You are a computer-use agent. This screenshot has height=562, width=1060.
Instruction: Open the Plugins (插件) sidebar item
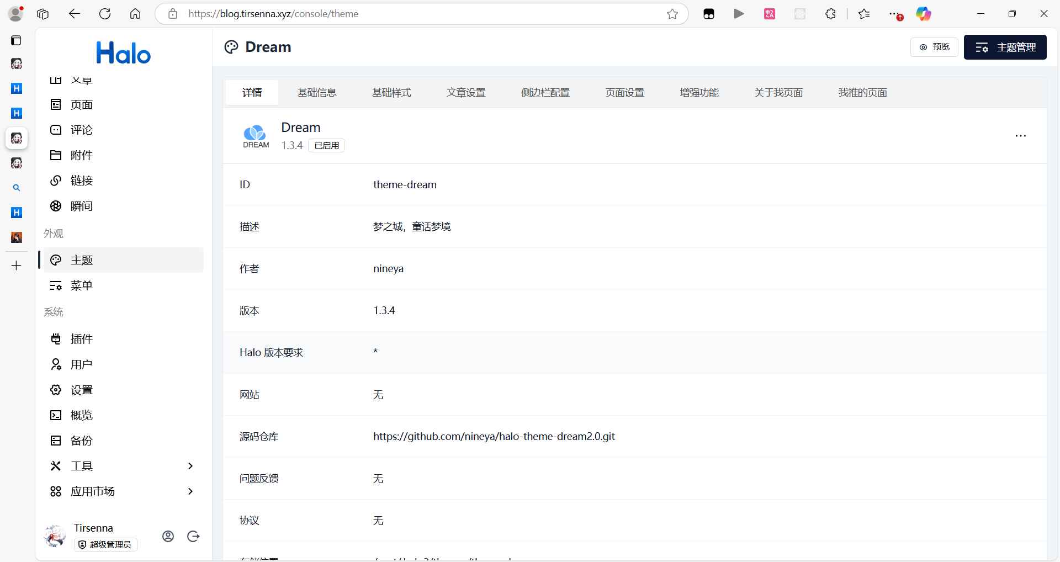pos(81,339)
